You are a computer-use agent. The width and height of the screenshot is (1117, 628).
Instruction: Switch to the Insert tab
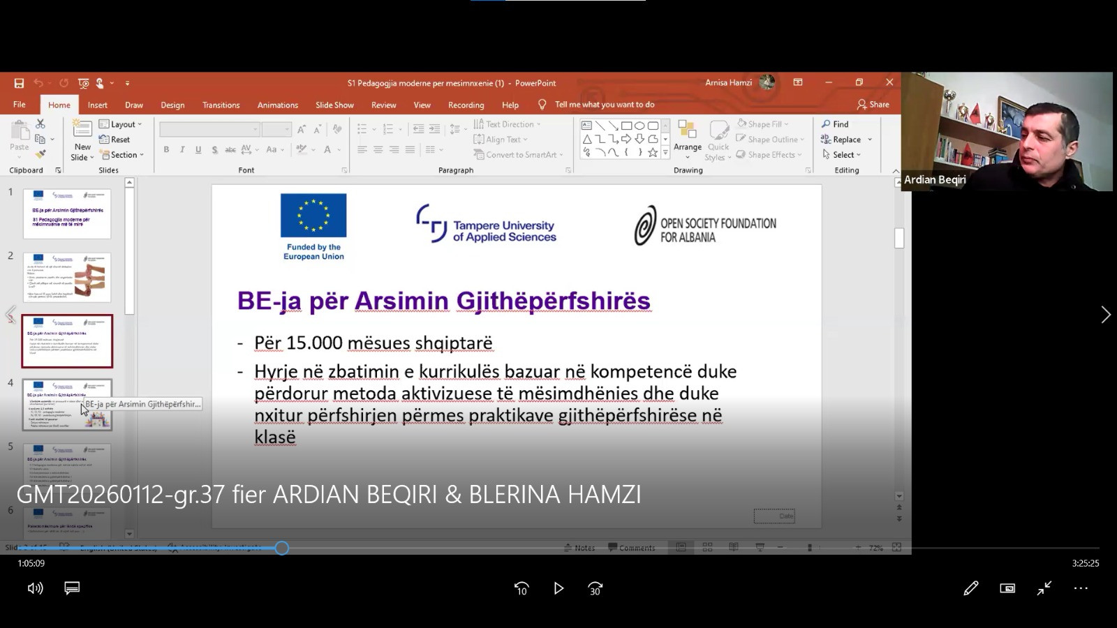tap(98, 105)
